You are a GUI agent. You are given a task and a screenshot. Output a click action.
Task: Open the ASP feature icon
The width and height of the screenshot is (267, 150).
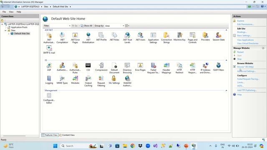(49, 67)
